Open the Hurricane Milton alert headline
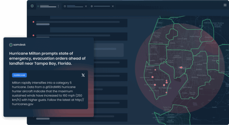The height and width of the screenshot is (125, 229). pyautogui.click(x=47, y=58)
